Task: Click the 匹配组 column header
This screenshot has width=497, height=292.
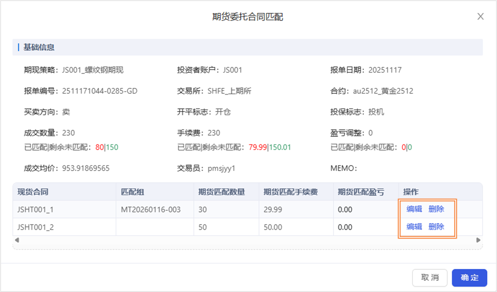Action: (132, 192)
